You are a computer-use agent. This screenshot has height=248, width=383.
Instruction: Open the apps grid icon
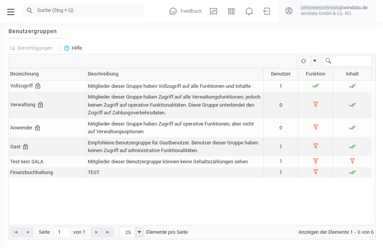click(231, 11)
